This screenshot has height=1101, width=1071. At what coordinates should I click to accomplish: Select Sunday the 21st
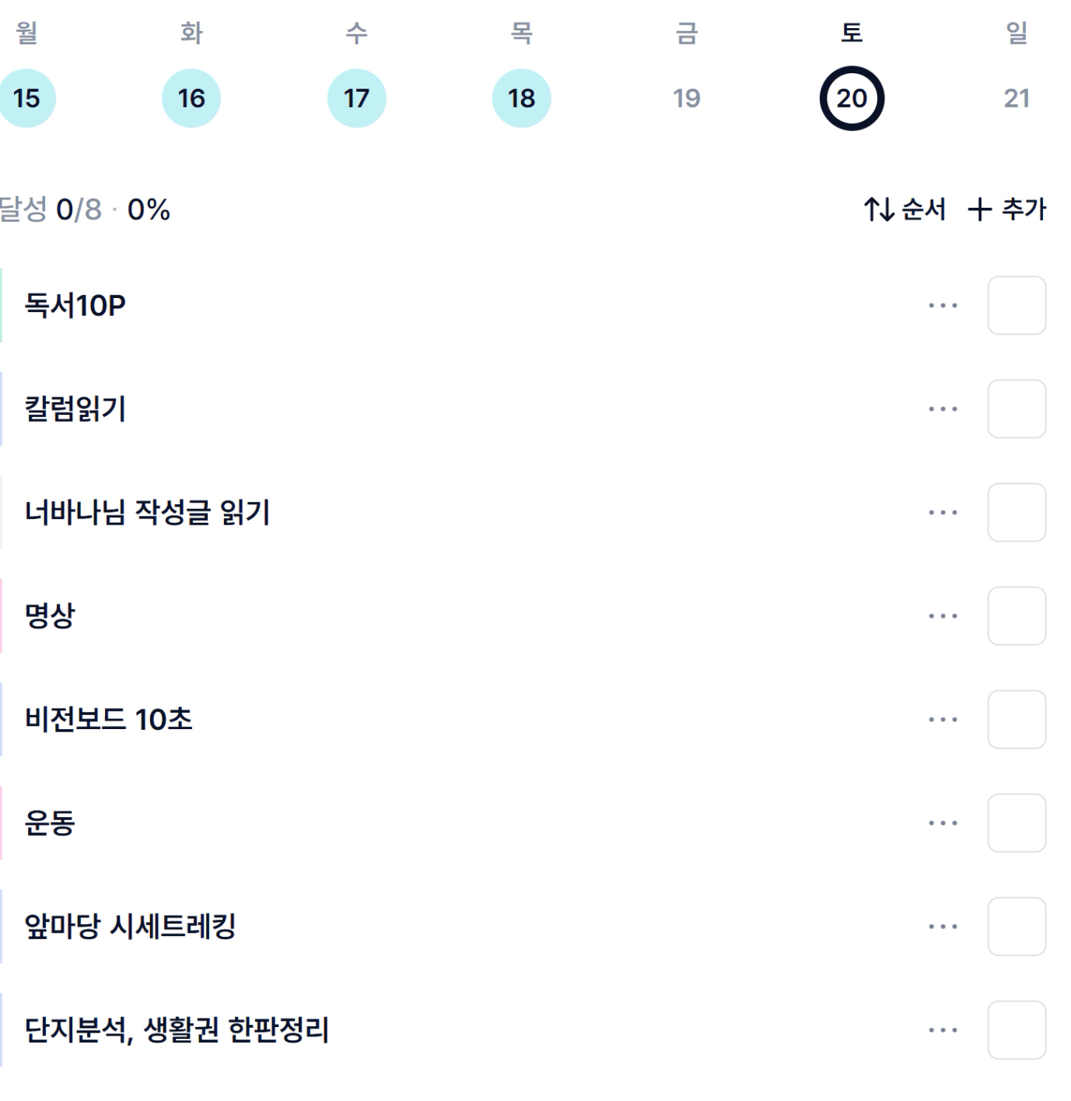(1017, 99)
